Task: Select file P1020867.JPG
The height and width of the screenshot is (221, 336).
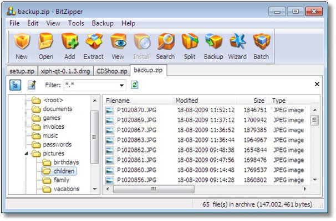Action: [x=136, y=130]
